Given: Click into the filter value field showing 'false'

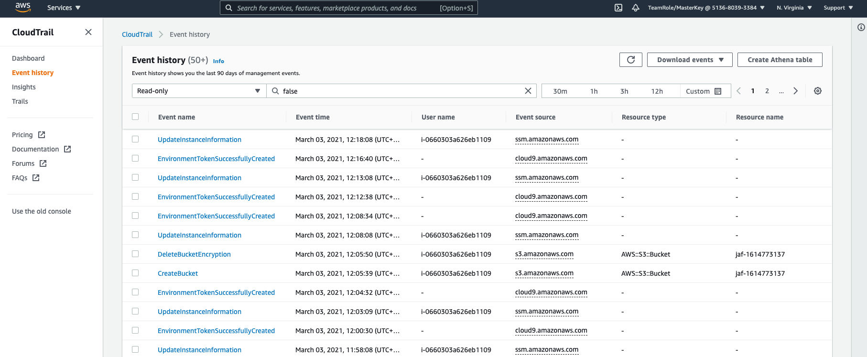Looking at the screenshot, I should (x=401, y=91).
